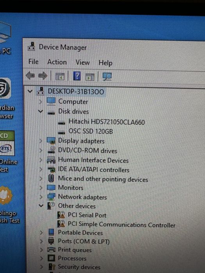Click Device Manager title bar icon

[x=32, y=47]
